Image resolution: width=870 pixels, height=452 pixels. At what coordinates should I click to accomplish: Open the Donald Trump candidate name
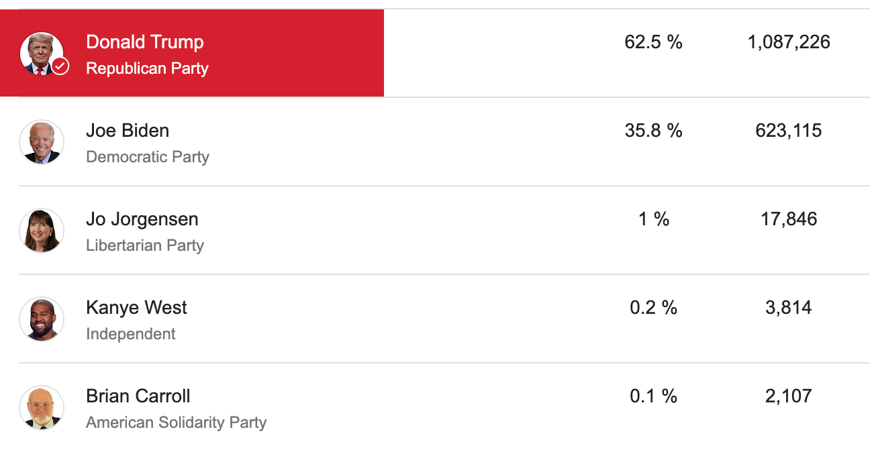pos(145,42)
